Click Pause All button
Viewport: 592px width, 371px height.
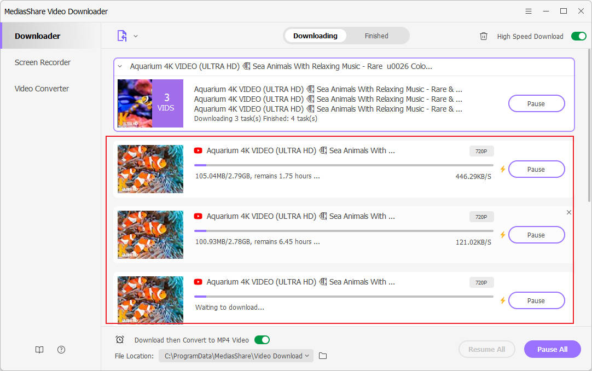tap(552, 349)
